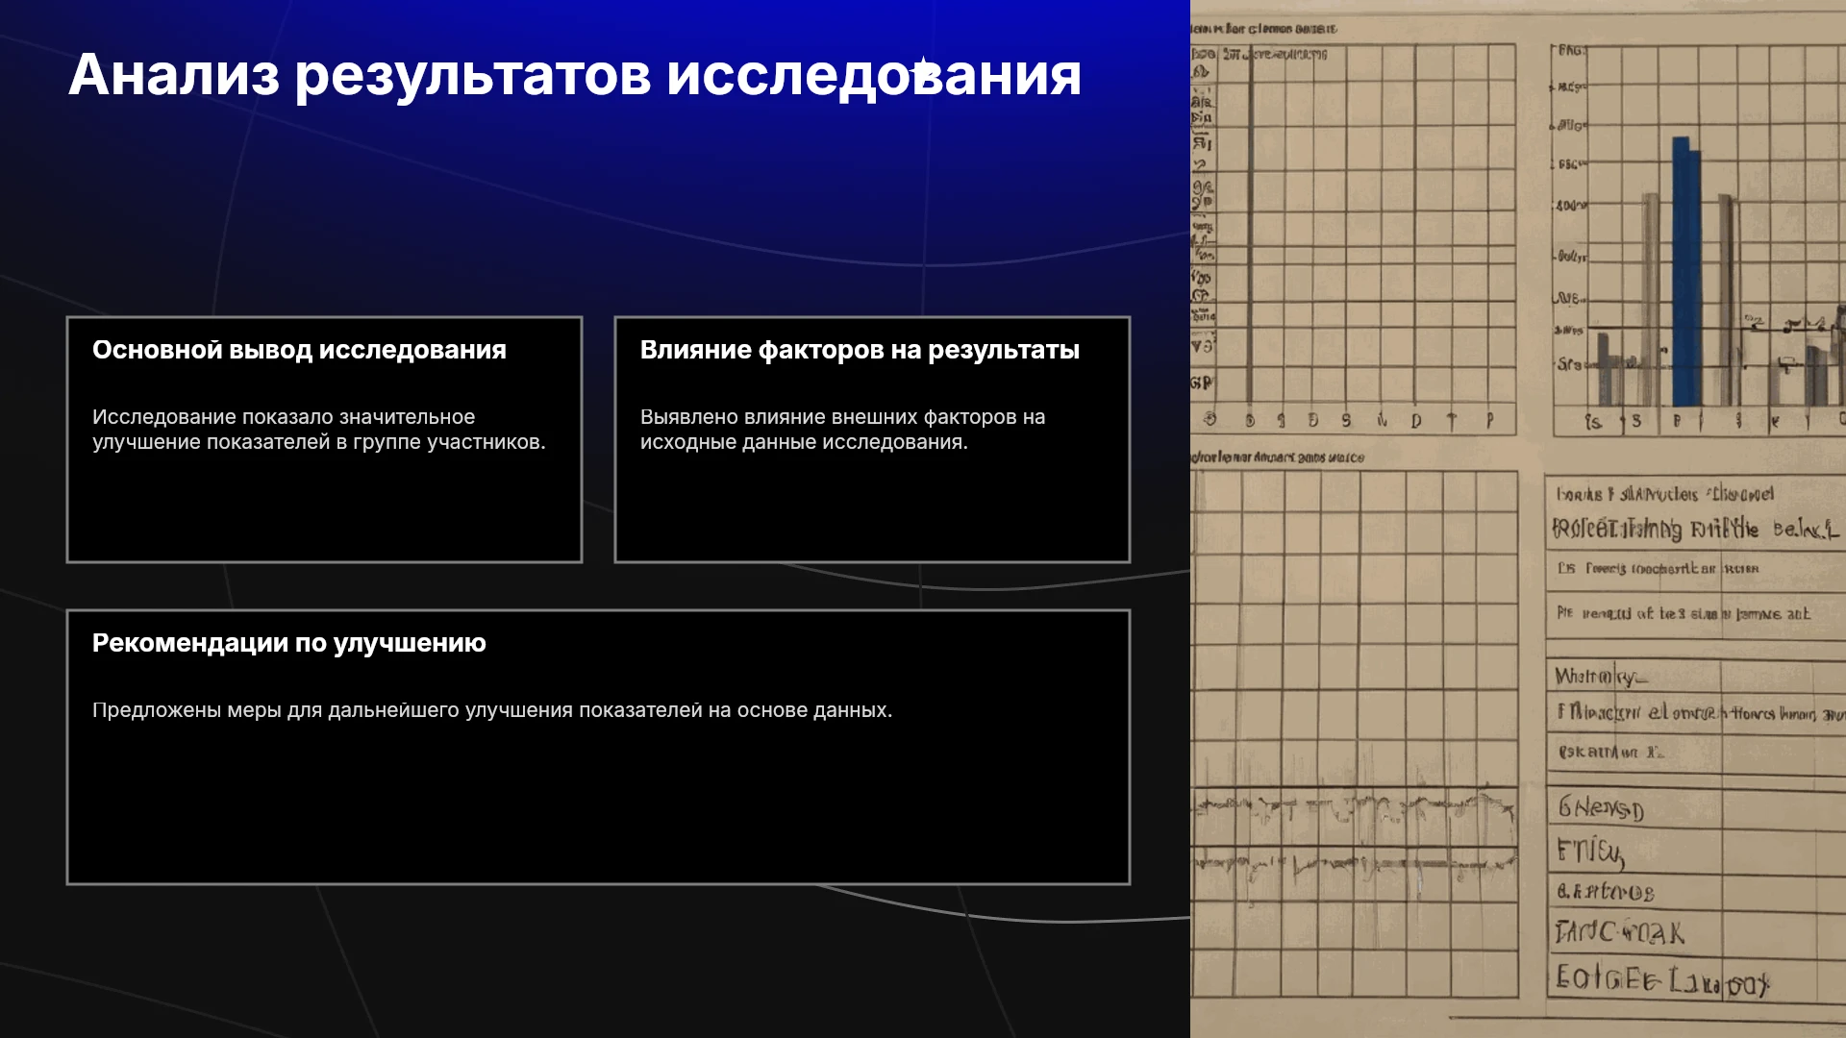The height and width of the screenshot is (1038, 1846).
Task: Select the slide title "Анализ результатов исследования"
Action: [575, 75]
